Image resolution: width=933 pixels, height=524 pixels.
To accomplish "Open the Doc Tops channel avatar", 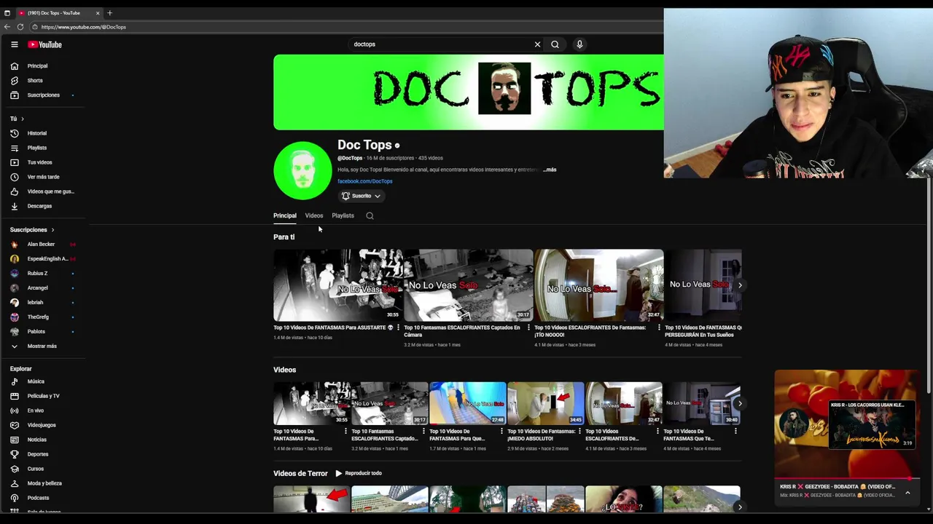I will point(302,170).
